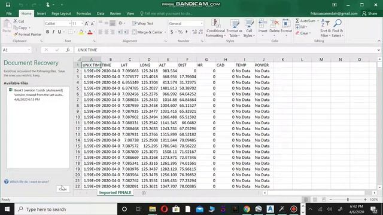Open Windows Start menu
Screen dimensions: 383x215
coord(7,209)
